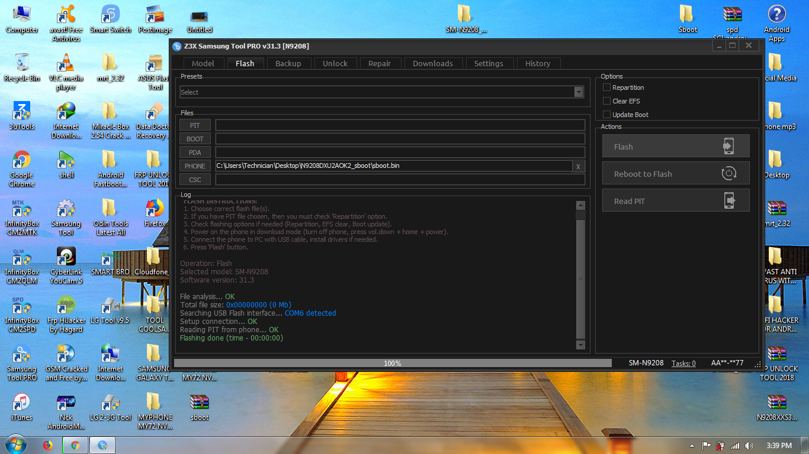
Task: Open CyberLink YouCam 5 icon
Action: pos(66,267)
